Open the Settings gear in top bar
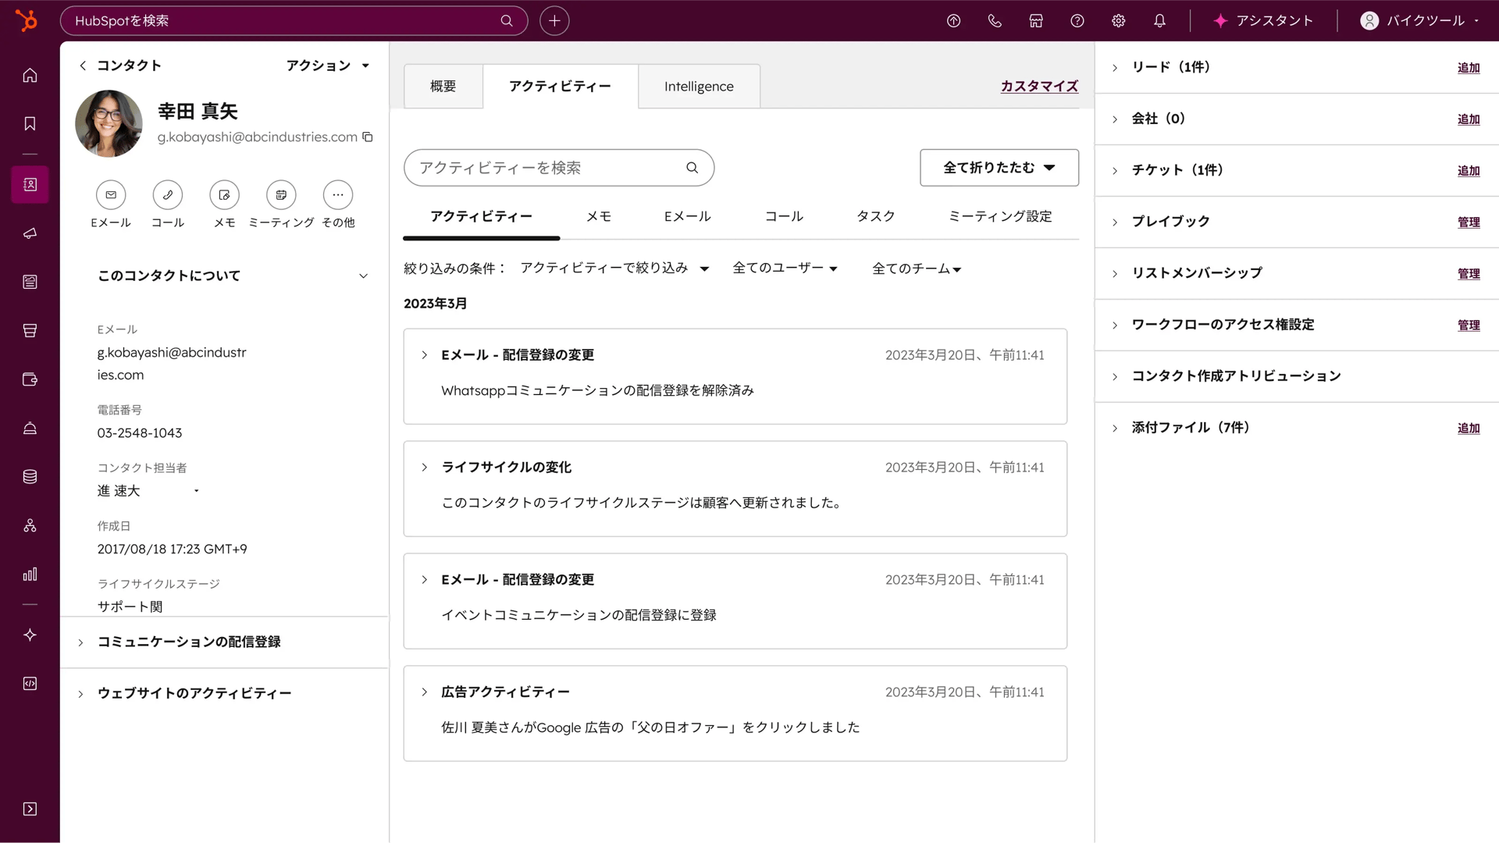1499x843 pixels. point(1118,20)
